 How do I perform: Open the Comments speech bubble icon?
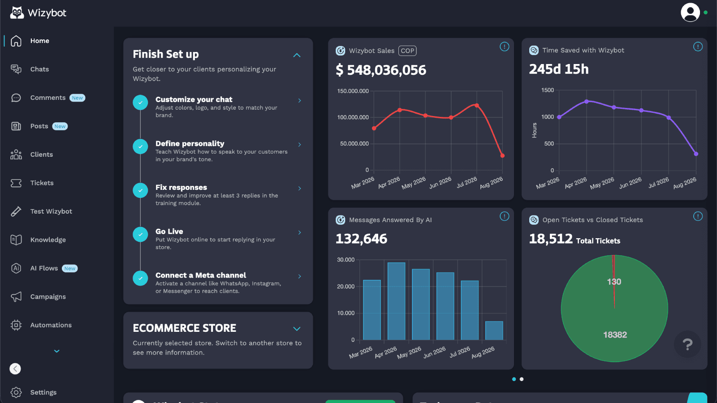pyautogui.click(x=16, y=98)
